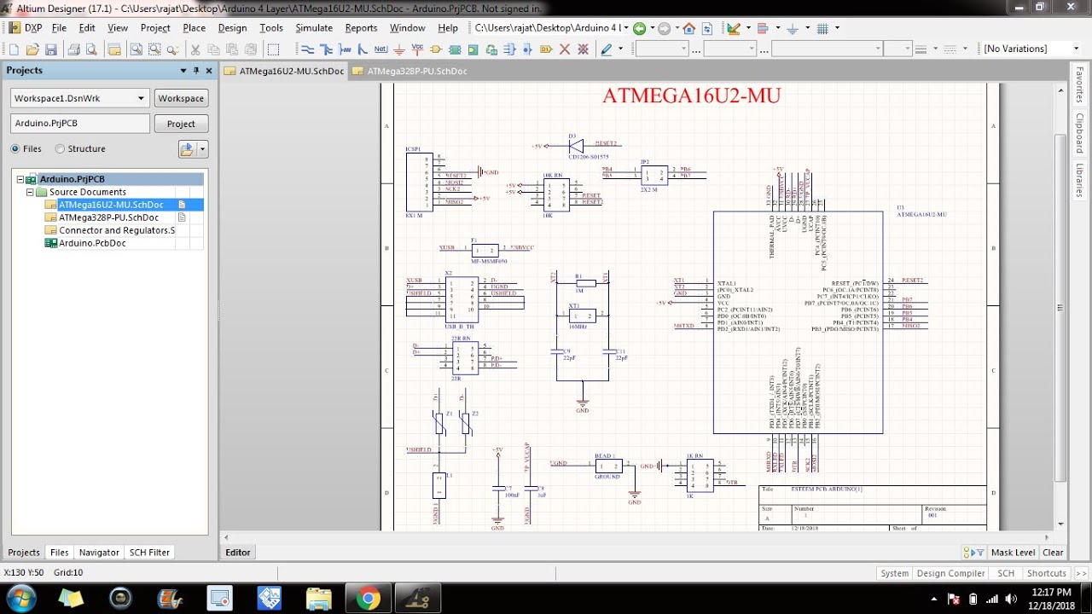Viewport: 1092px width, 614px height.
Task: Switch to ATMega328P-PU.SchDoc tab
Action: (x=409, y=72)
